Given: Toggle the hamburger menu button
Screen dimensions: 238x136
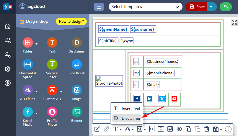Looking at the screenshot, I should coord(99,7).
